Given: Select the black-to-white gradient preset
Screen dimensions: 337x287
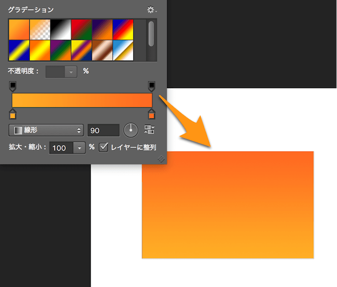Looking at the screenshot, I should point(61,30).
